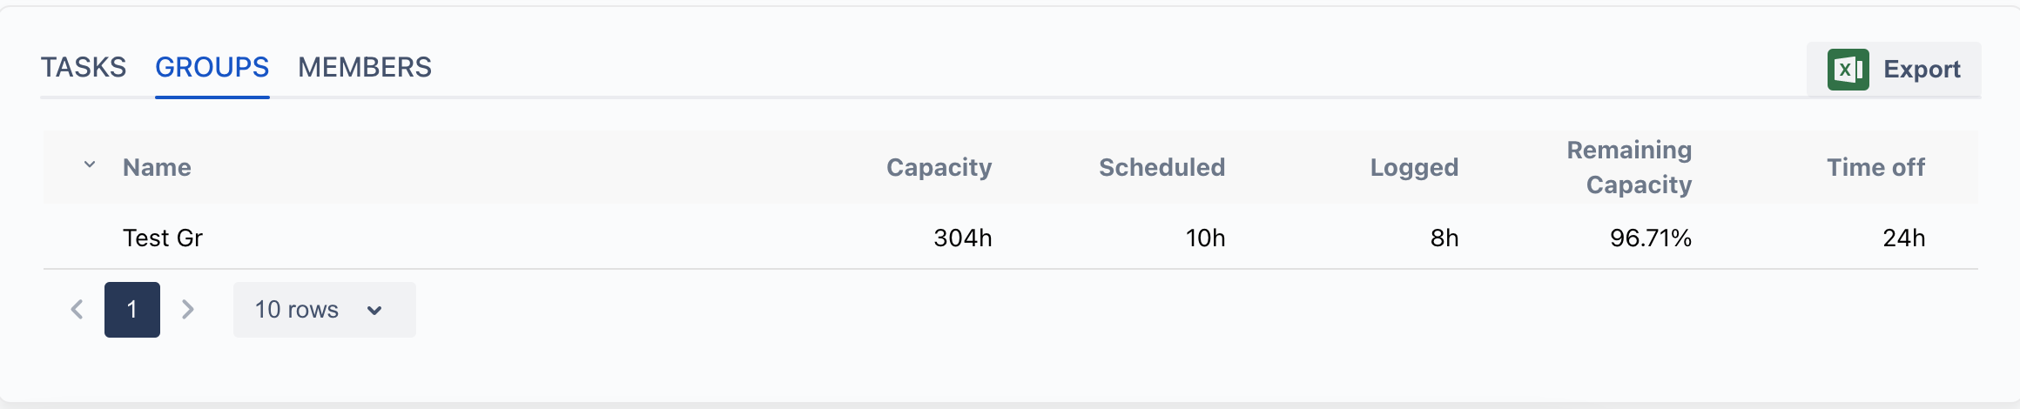
Task: Click the Excel icon in Export
Action: [x=1848, y=70]
